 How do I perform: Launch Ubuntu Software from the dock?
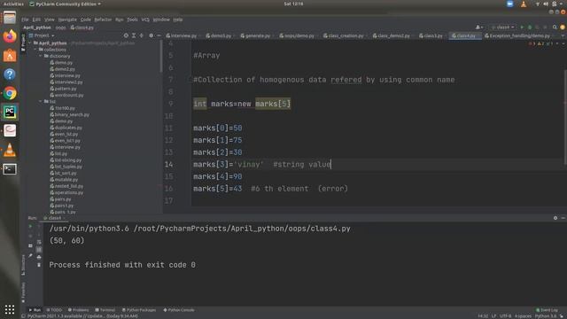pos(10,55)
